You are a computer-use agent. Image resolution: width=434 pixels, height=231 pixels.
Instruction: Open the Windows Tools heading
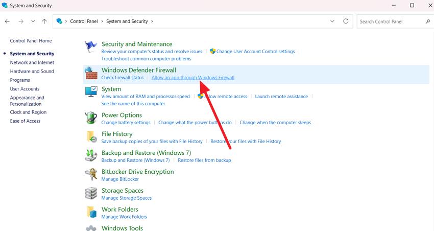pos(122,228)
